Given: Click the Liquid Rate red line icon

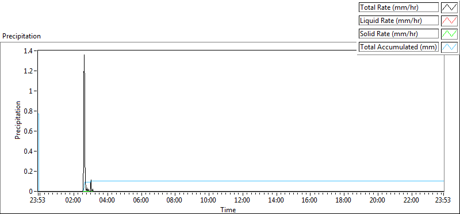Looking at the screenshot, I should [x=449, y=21].
